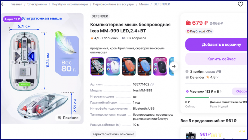Open the 307 вопросов questions link
The height and width of the screenshot is (140, 248).
134,38
